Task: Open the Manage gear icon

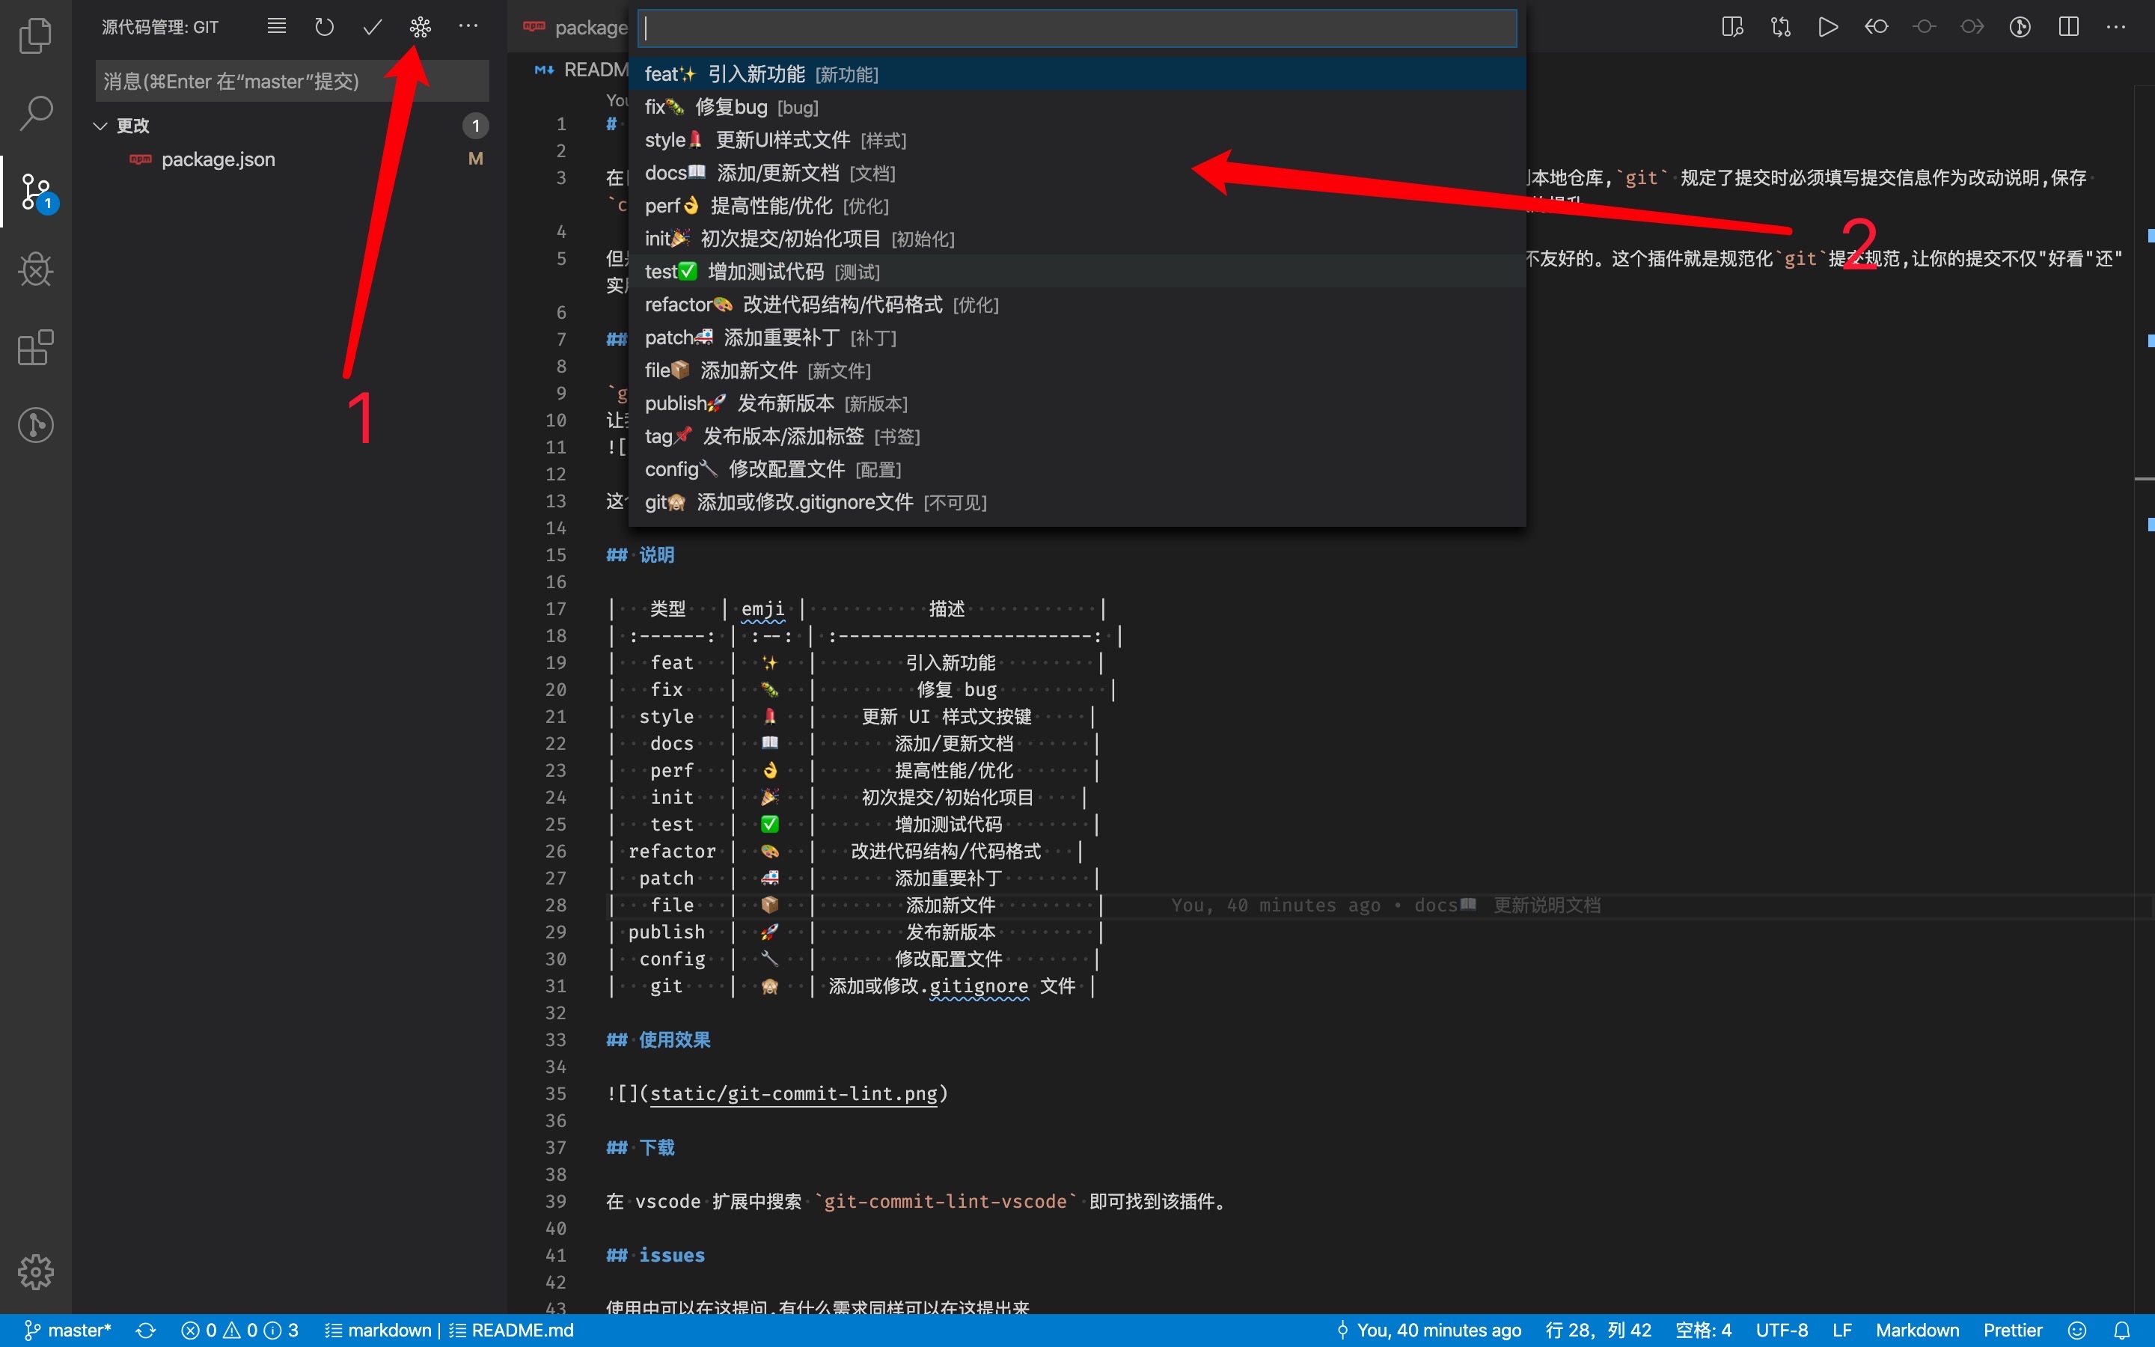Action: [36, 1271]
